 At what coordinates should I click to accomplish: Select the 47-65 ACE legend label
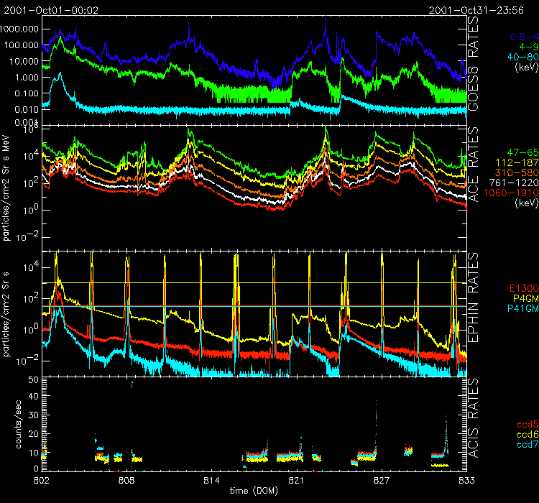[x=518, y=154]
